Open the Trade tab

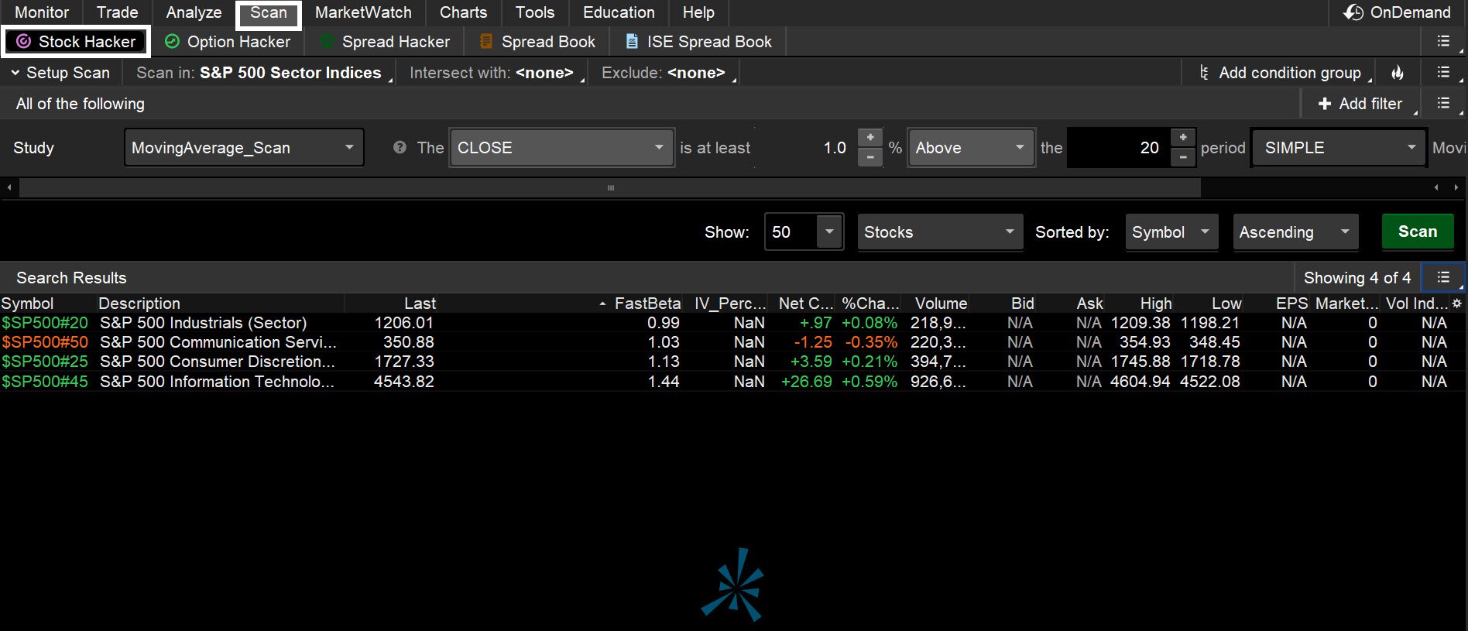pos(117,12)
